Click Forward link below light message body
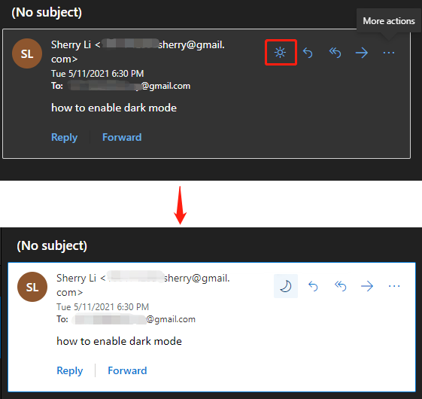 pyautogui.click(x=127, y=370)
